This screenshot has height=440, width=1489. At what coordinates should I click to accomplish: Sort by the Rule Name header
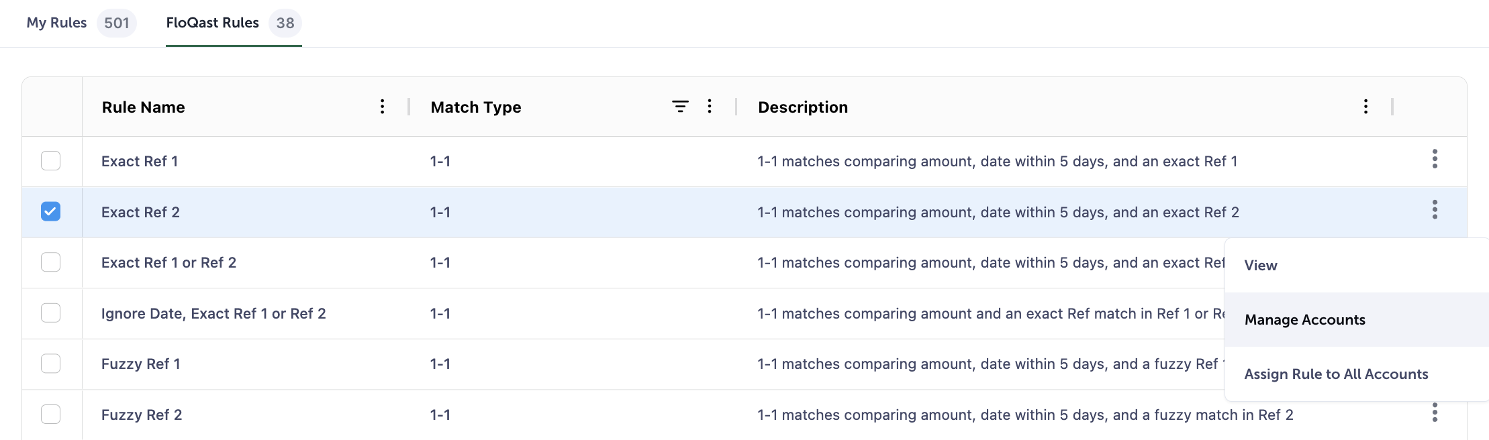[144, 107]
